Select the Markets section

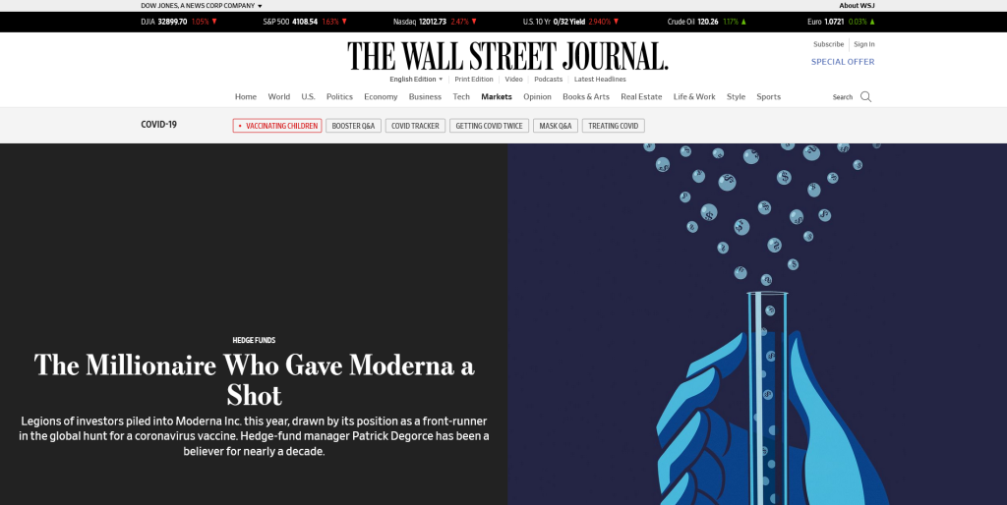[497, 97]
